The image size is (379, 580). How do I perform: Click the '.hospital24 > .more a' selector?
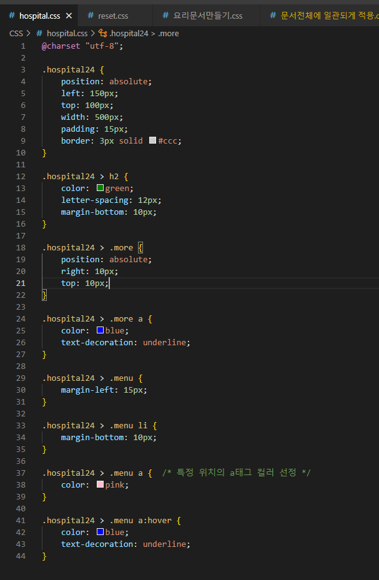(92, 318)
